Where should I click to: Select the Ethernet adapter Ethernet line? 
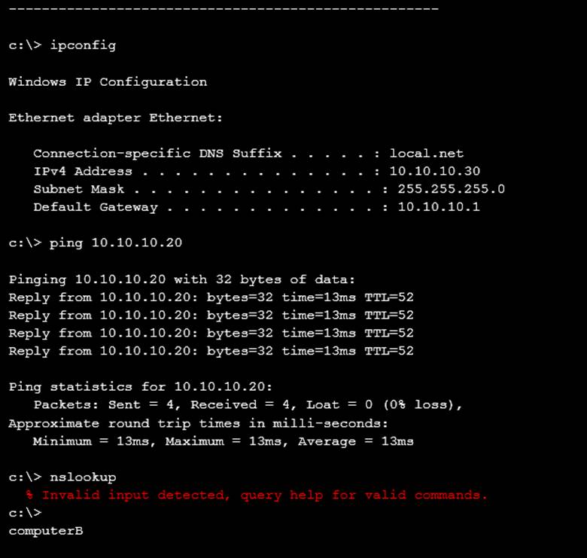pyautogui.click(x=116, y=117)
